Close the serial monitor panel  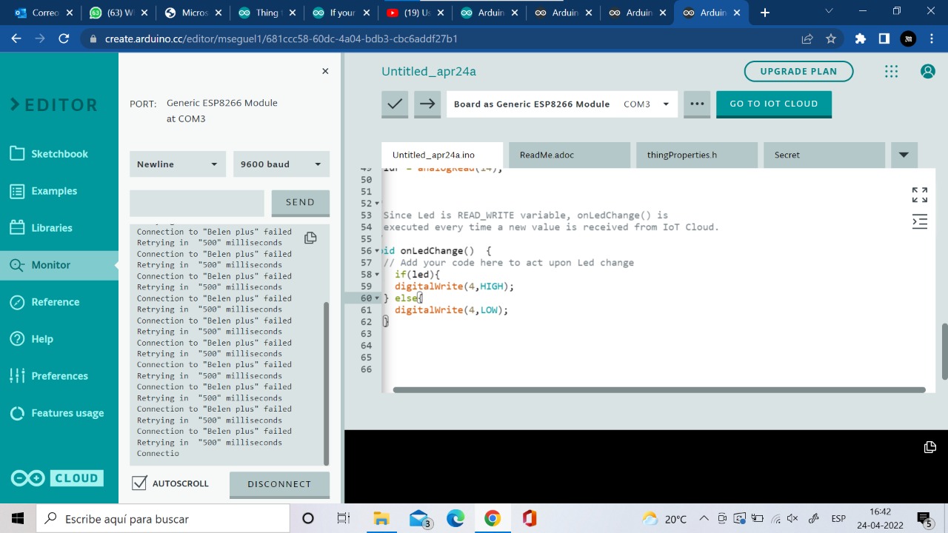point(324,71)
